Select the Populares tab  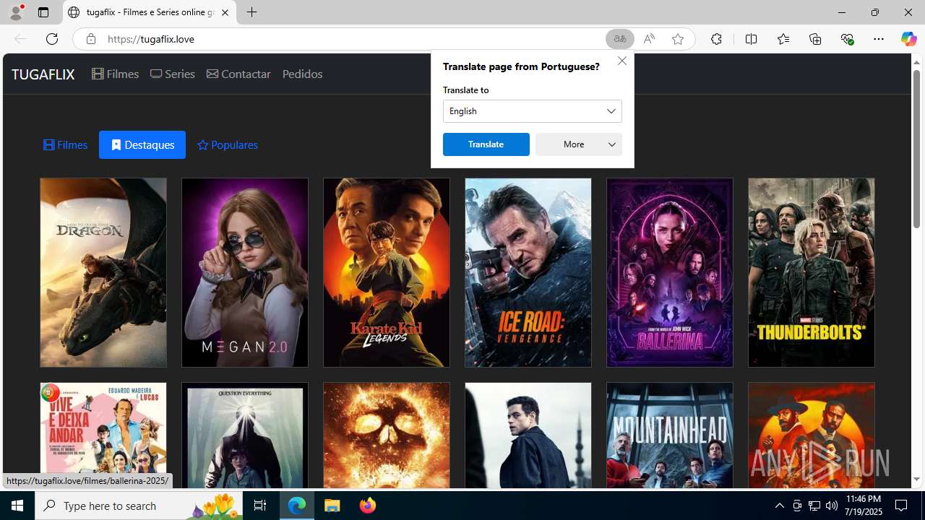(228, 145)
